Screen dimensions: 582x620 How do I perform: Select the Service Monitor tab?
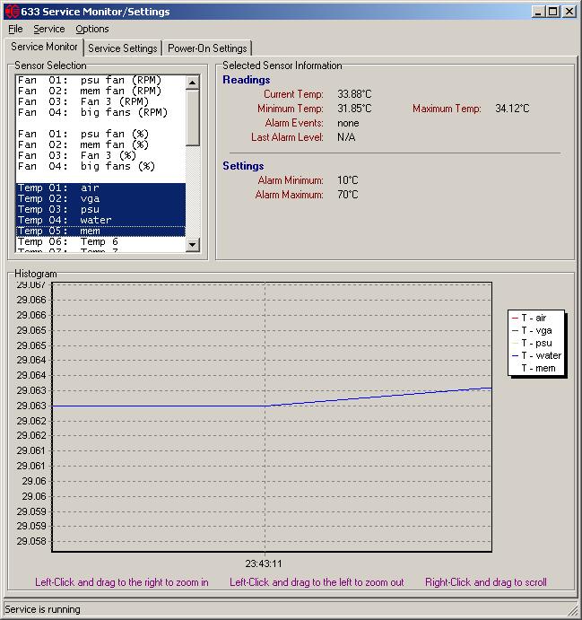click(x=44, y=47)
